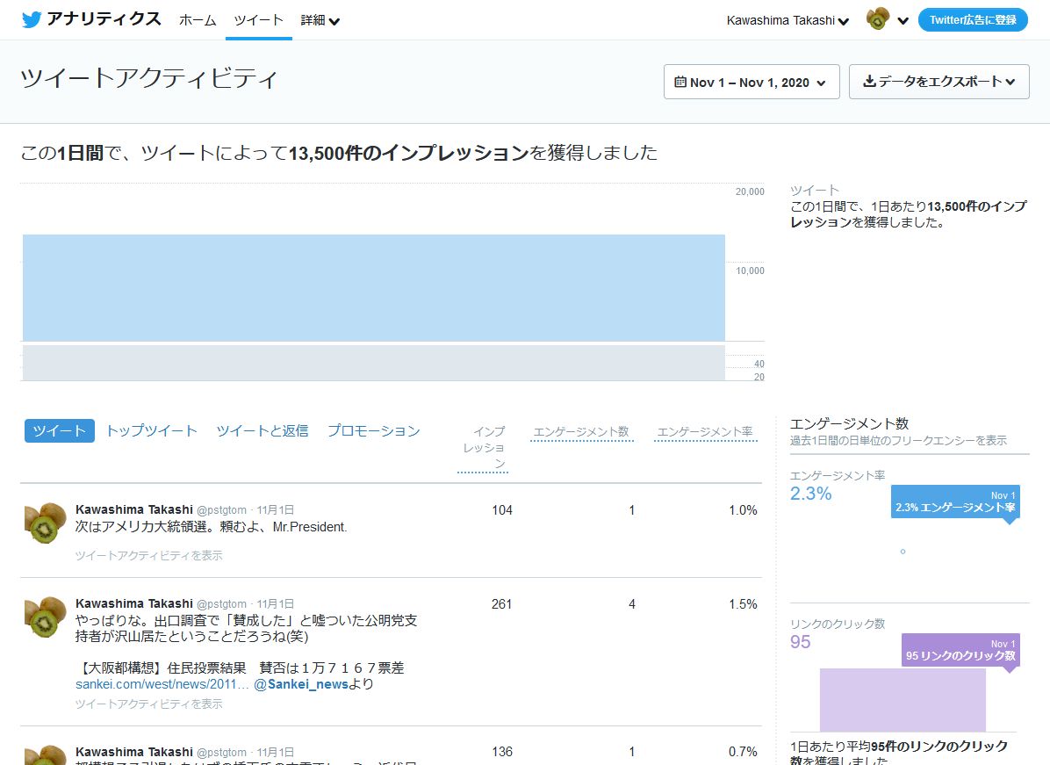Switch to トップツイート tab

coord(152,430)
